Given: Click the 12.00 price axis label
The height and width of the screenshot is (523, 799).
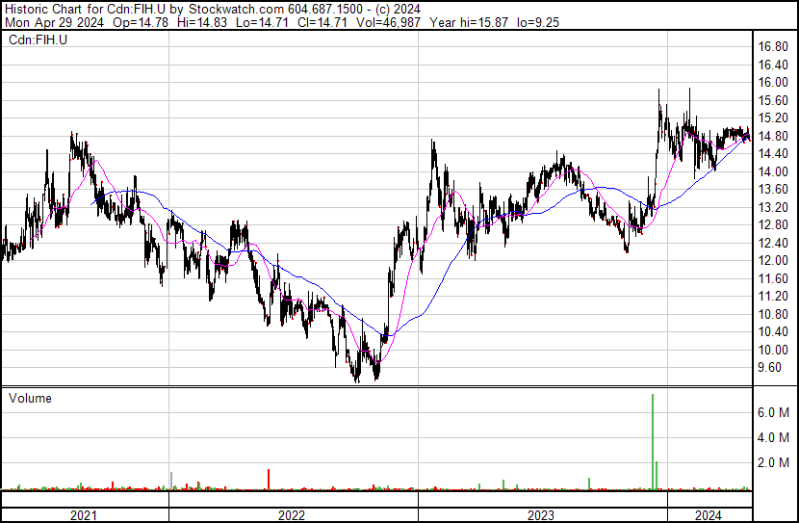Looking at the screenshot, I should (x=772, y=260).
